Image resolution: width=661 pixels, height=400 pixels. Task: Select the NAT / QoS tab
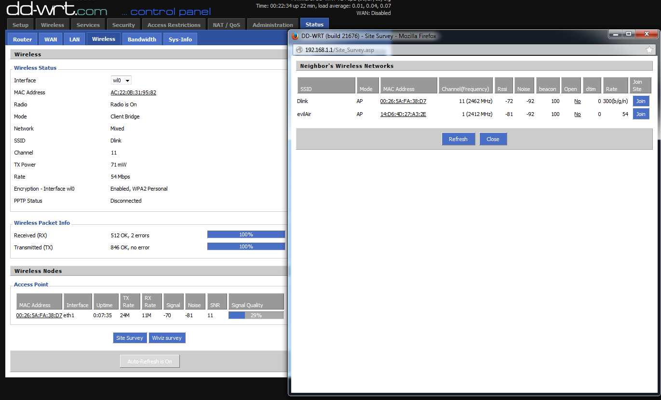pyautogui.click(x=227, y=25)
